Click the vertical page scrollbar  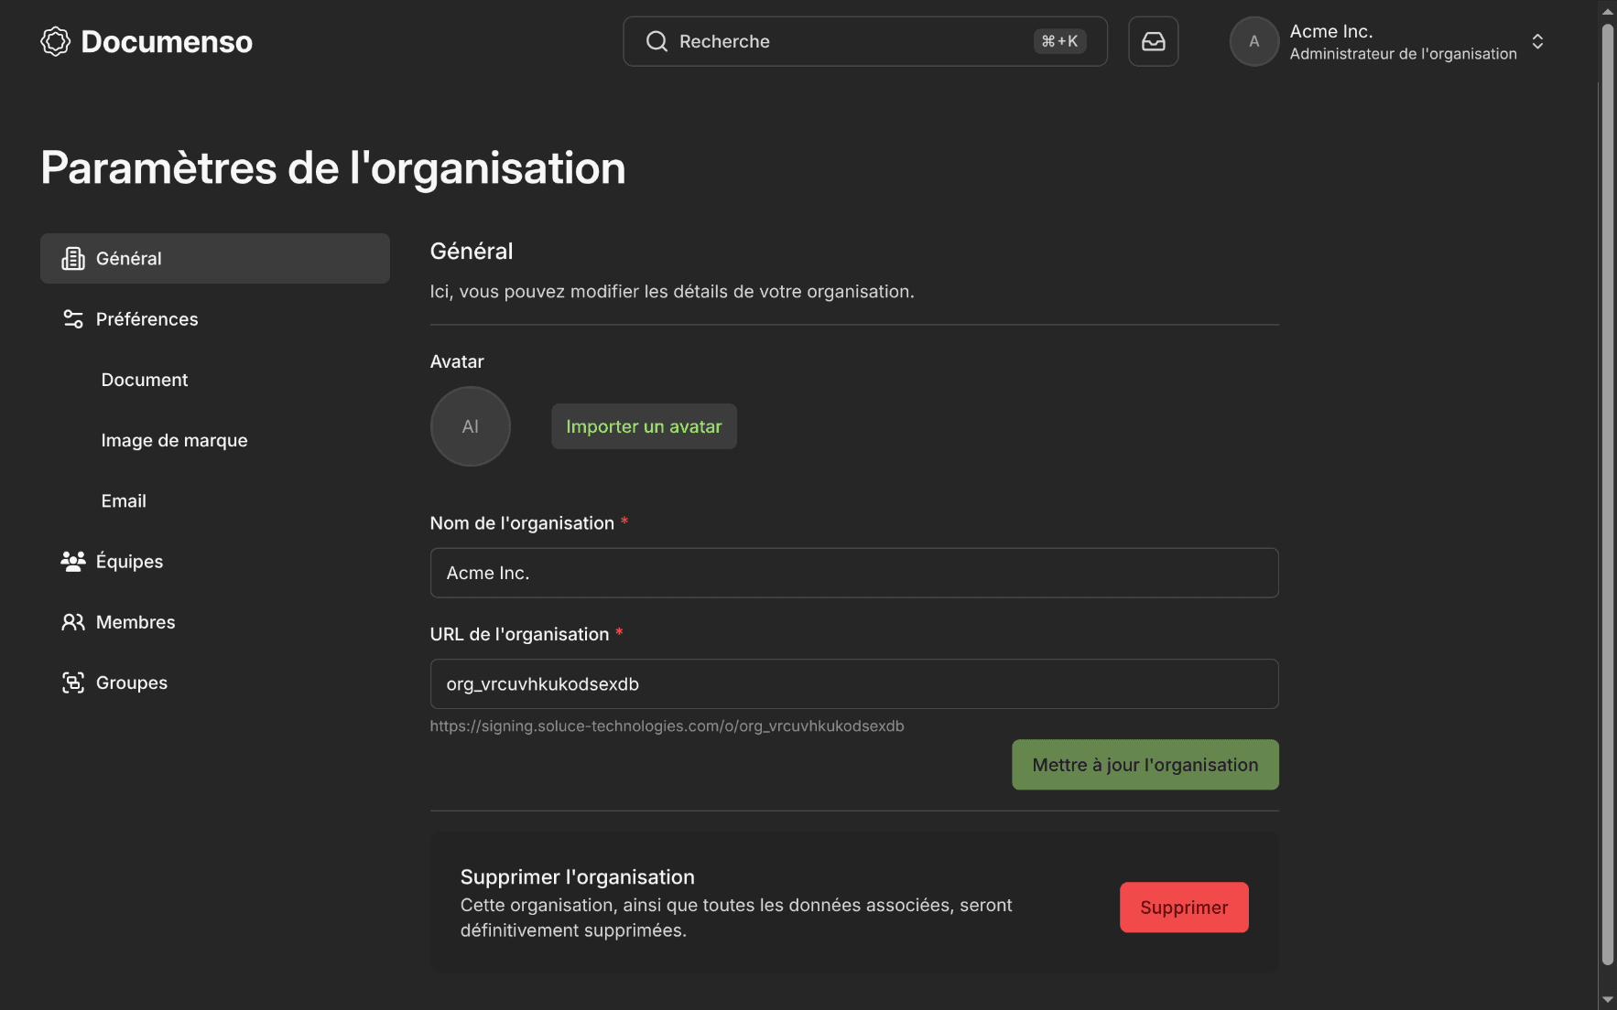click(1607, 494)
